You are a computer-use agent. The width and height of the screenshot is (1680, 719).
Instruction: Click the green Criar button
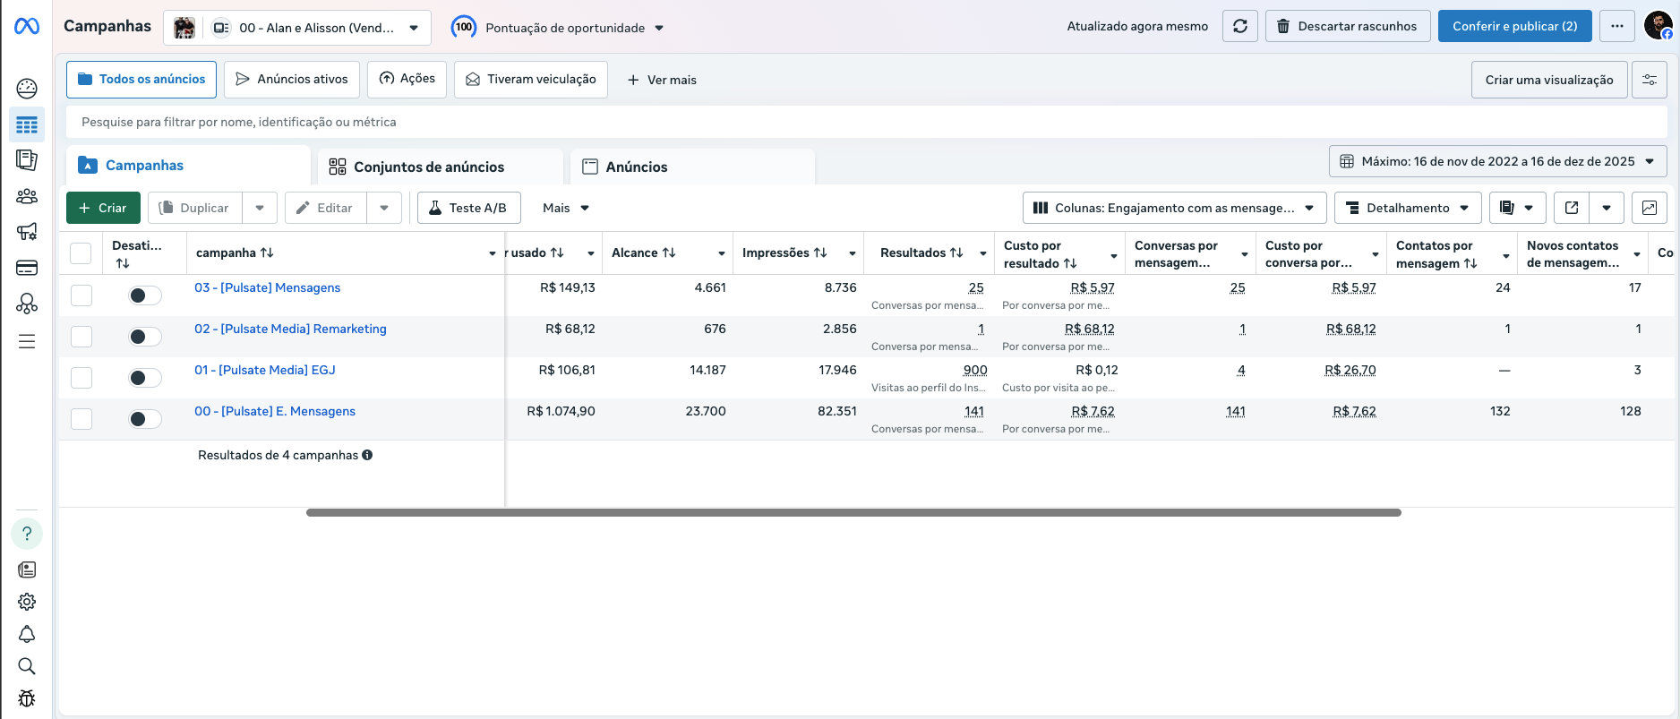click(103, 208)
